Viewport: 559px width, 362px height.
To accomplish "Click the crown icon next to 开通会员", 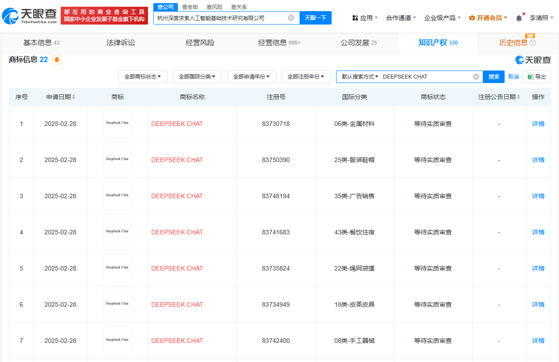I will (x=472, y=17).
